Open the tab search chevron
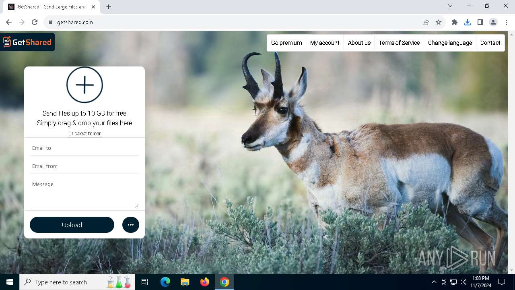Viewport: 515px width, 290px height. pyautogui.click(x=450, y=6)
